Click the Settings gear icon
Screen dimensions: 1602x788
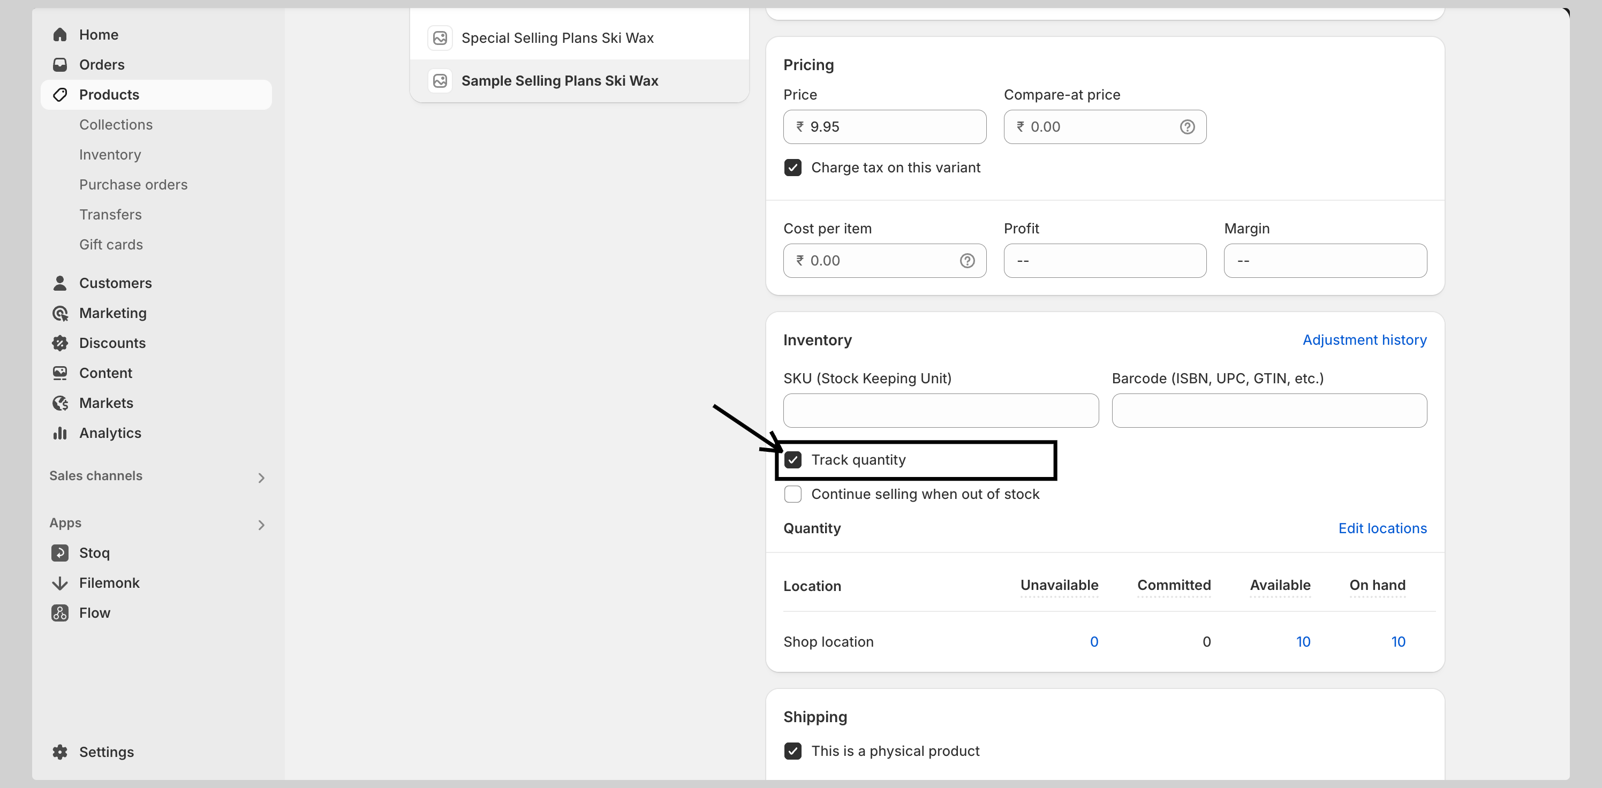point(60,752)
